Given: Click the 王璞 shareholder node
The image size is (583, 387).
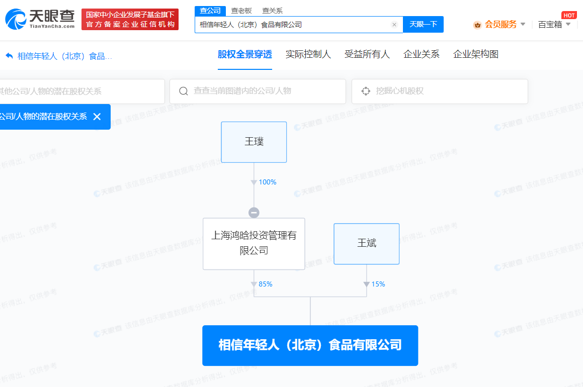Looking at the screenshot, I should [254, 142].
